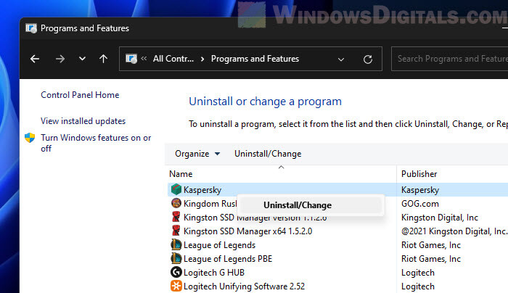This screenshot has height=293, width=508.
Task: Sort by the Name column header
Action: (181, 174)
